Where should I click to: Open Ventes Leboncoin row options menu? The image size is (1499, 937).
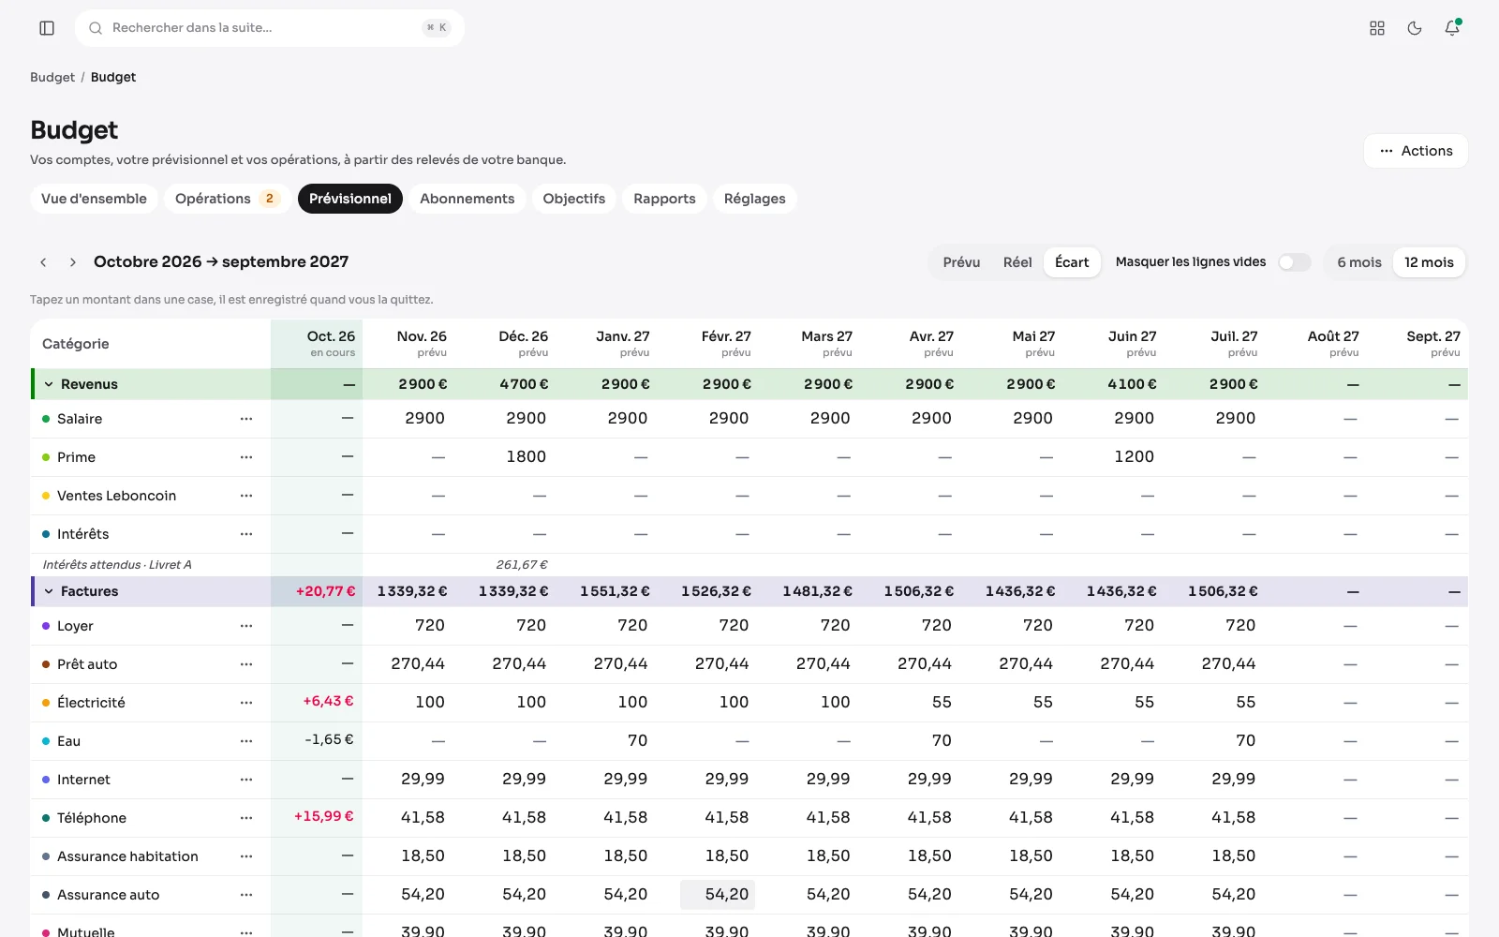click(x=246, y=496)
